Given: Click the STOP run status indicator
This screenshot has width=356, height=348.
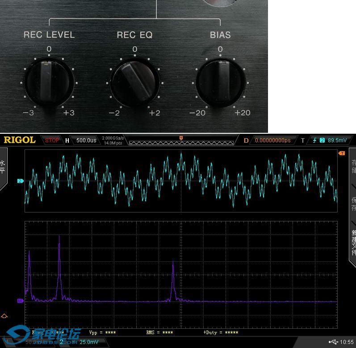Looking at the screenshot, I should pyautogui.click(x=52, y=140).
